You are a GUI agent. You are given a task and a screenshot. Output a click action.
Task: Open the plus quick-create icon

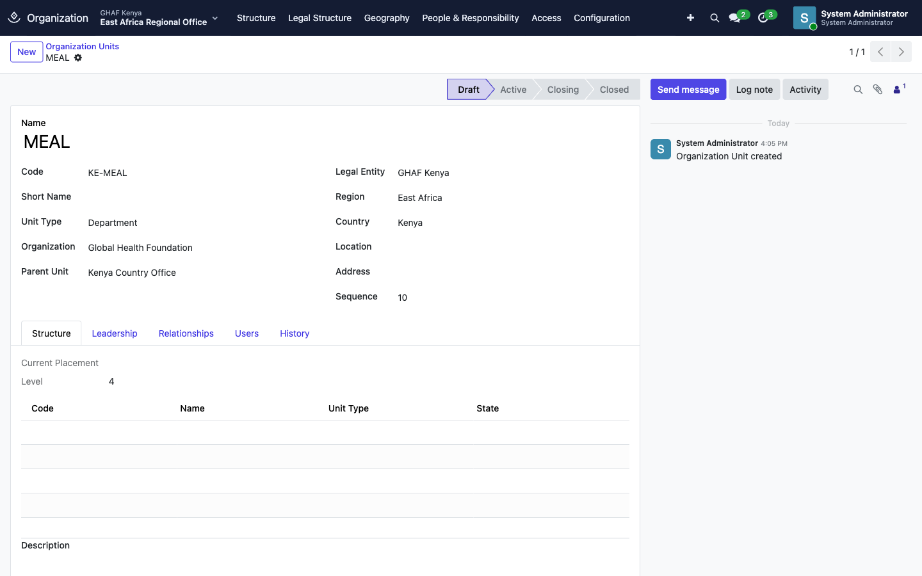[690, 18]
